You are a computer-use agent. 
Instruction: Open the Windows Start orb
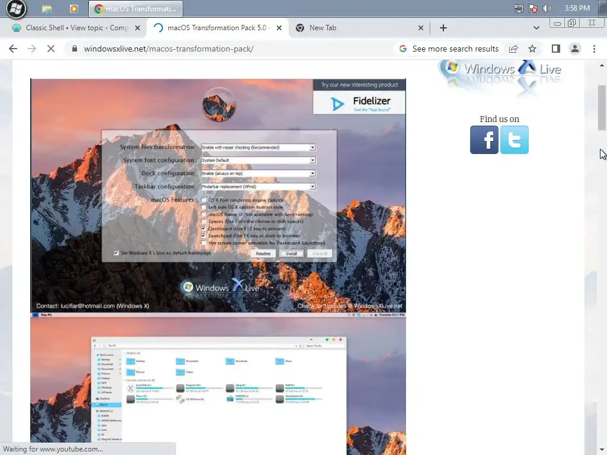point(16,8)
